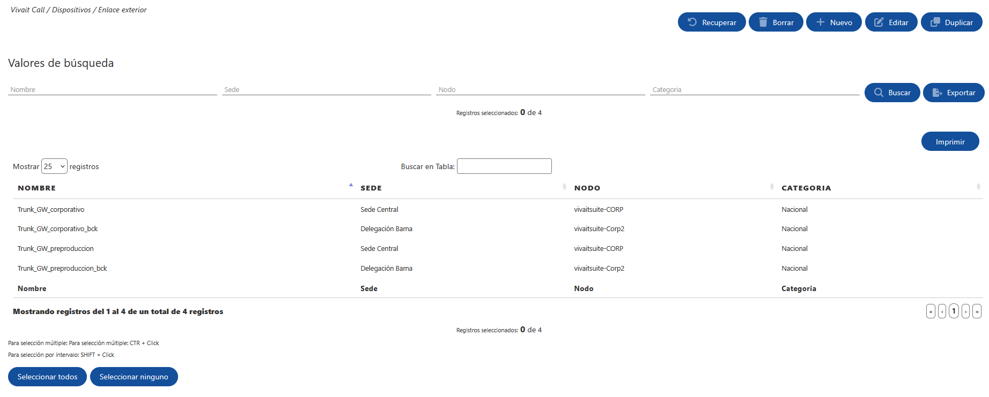Click the Duplicar copy icon
This screenshot has width=989, height=397.
935,22
